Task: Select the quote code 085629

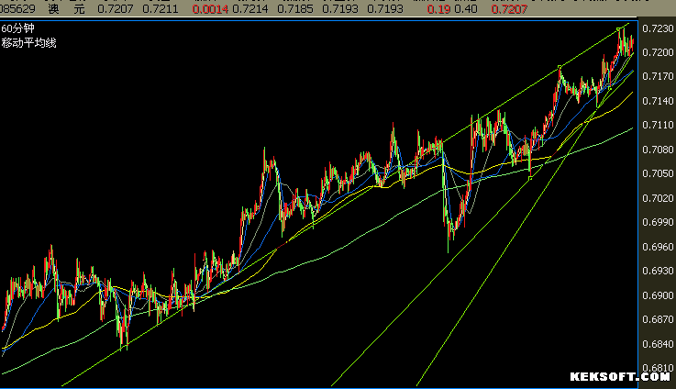Action: (x=17, y=8)
